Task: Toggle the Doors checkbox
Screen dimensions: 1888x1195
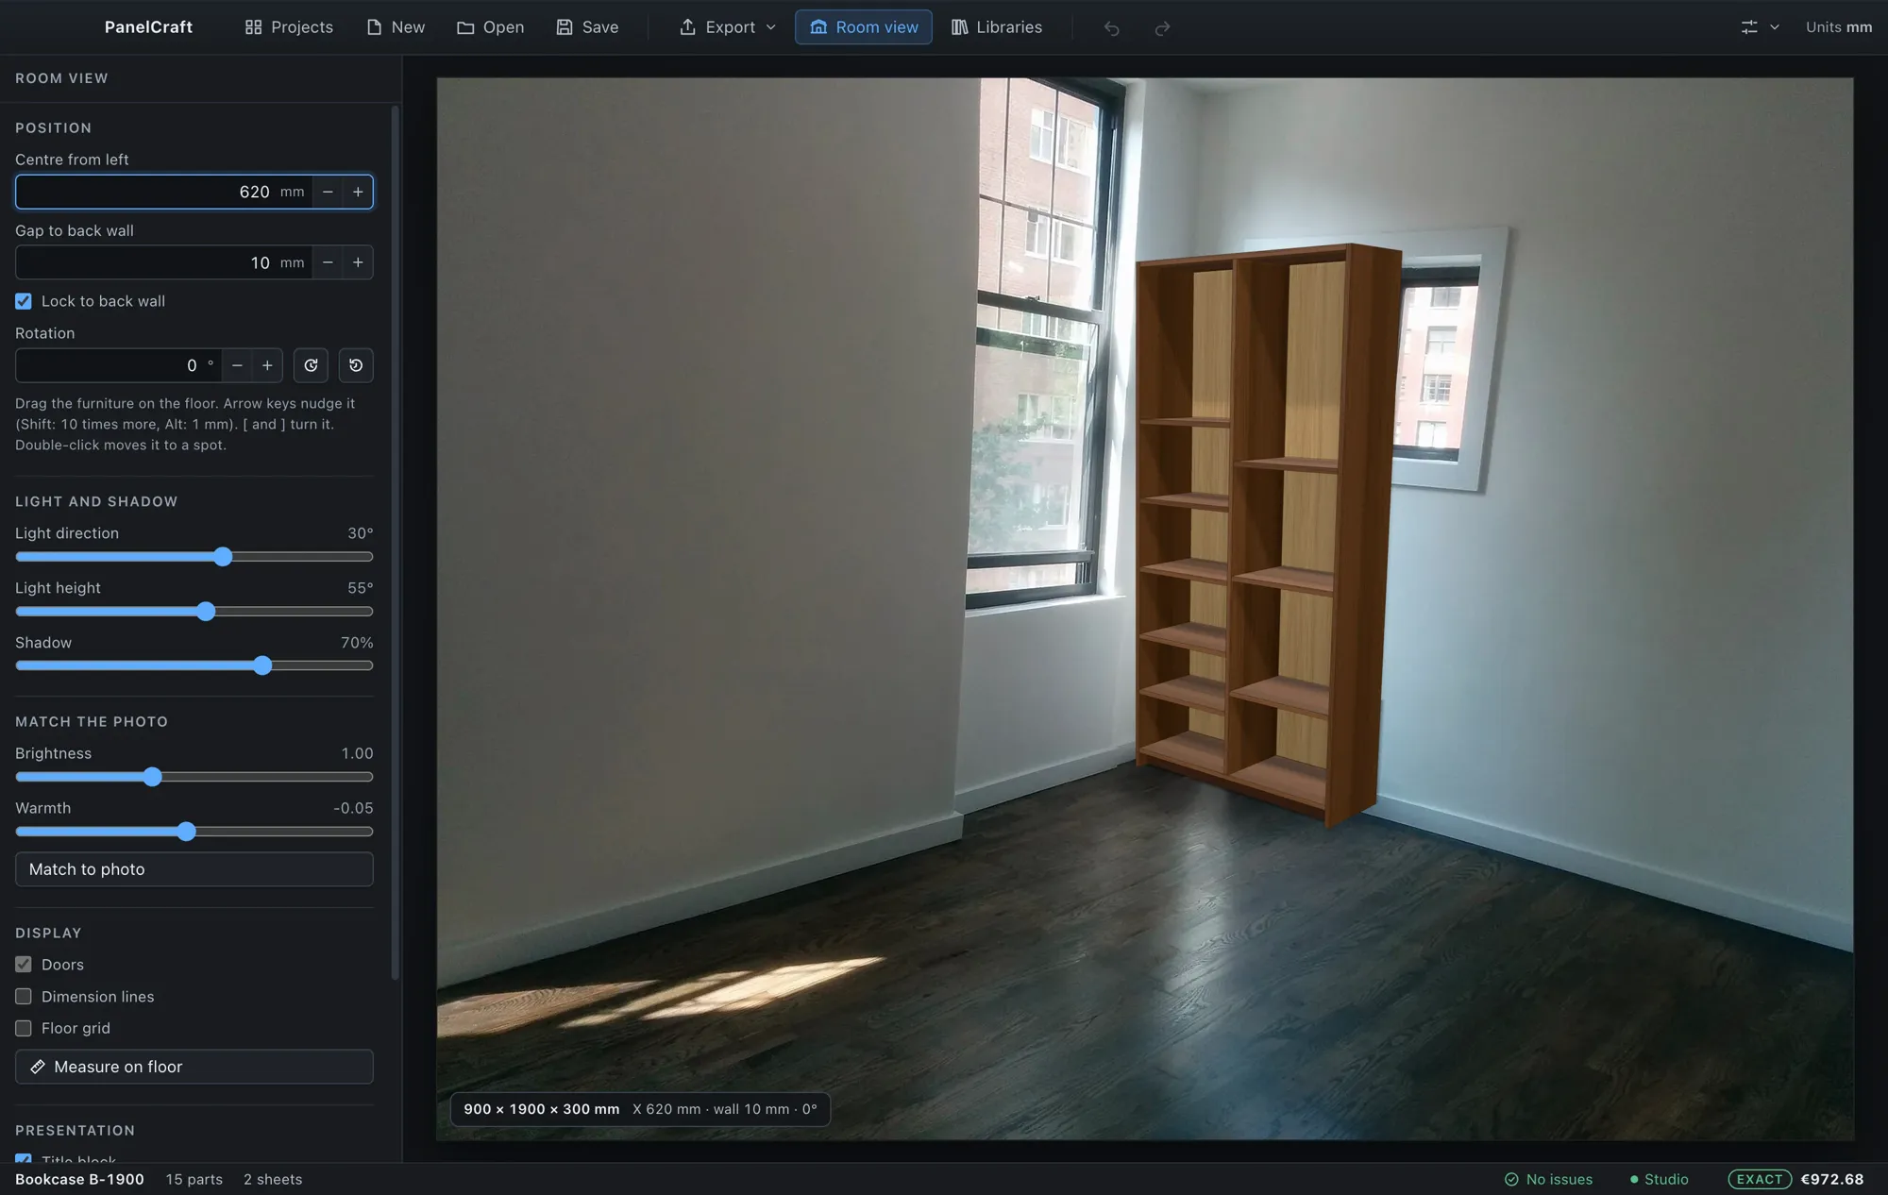Action: coord(24,965)
